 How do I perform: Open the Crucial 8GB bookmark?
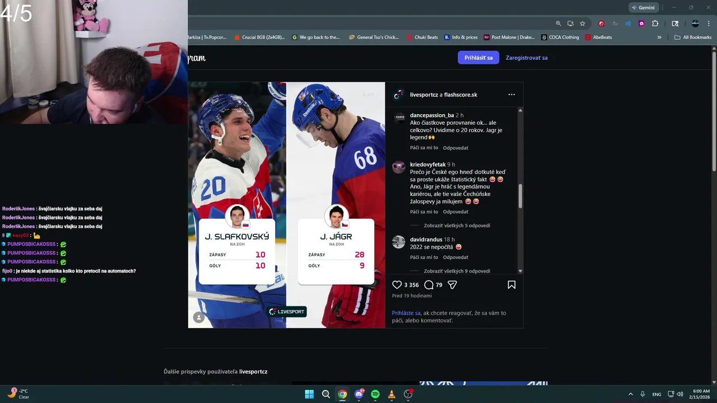coord(260,38)
